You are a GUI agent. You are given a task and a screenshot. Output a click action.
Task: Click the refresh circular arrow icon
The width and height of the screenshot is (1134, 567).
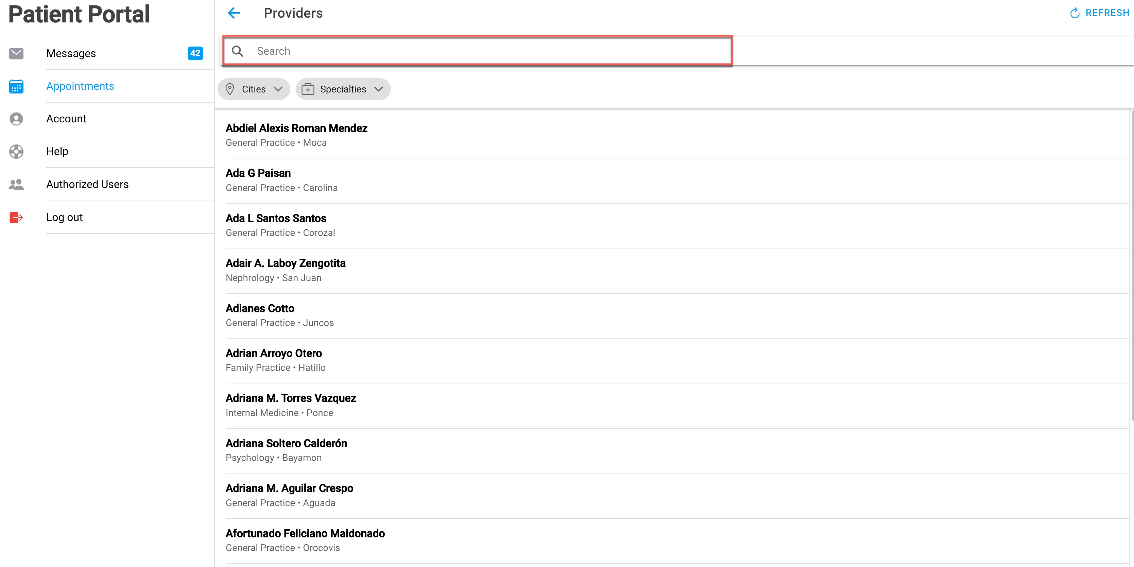click(x=1075, y=13)
